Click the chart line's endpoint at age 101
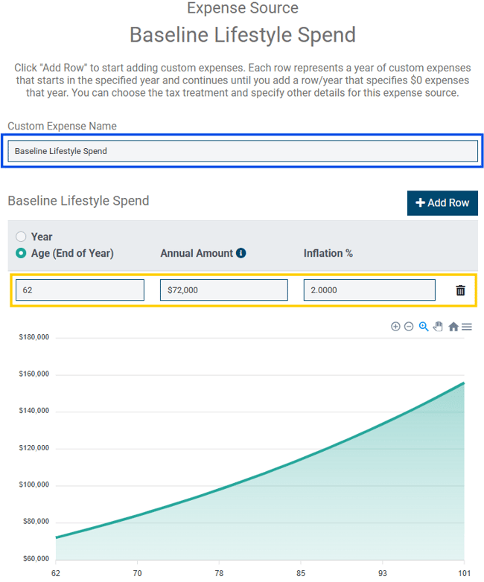Screen dimensions: 484x582 pyautogui.click(x=463, y=383)
